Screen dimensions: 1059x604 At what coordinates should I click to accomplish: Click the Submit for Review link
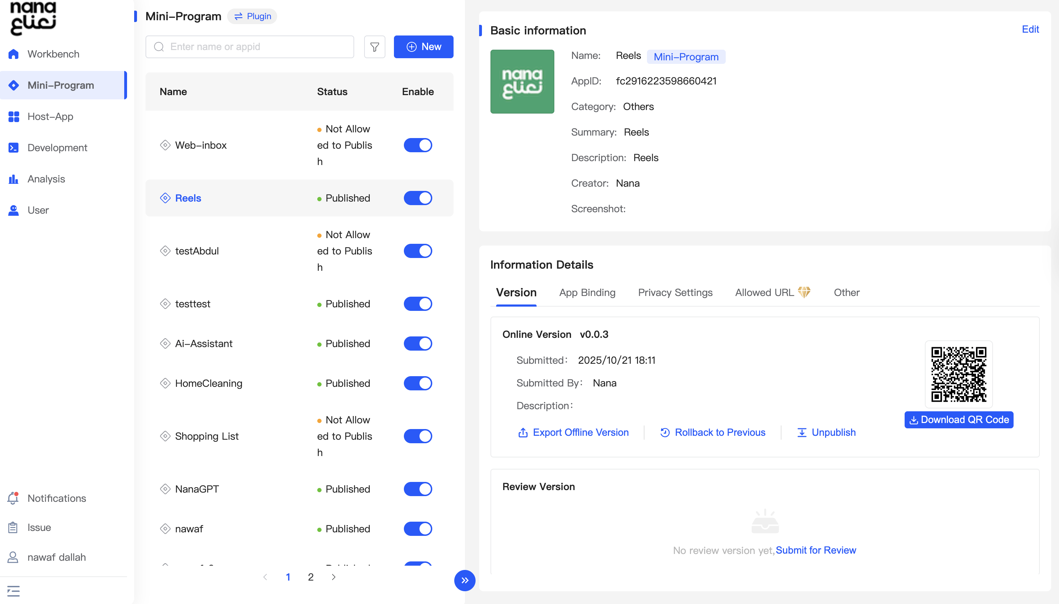[815, 550]
